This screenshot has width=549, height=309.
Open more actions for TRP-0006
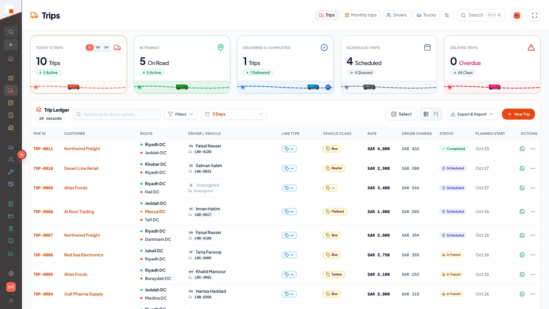pyautogui.click(x=533, y=255)
